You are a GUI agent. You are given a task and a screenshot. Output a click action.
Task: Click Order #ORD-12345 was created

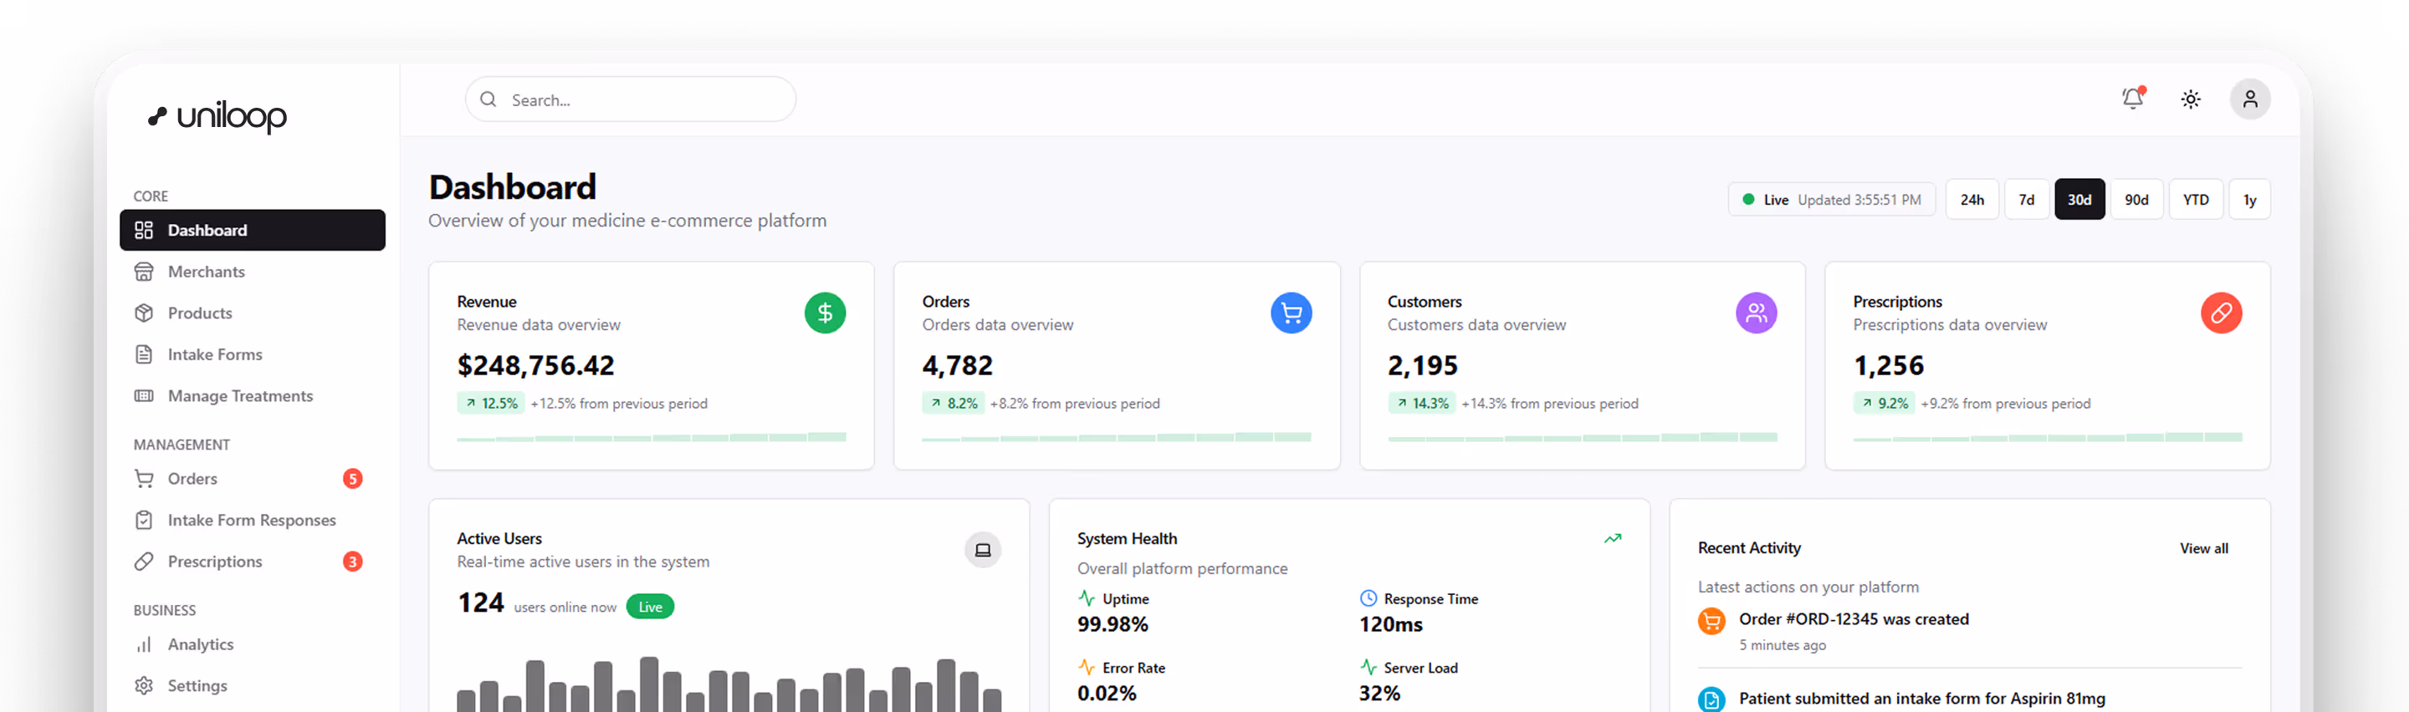pos(1854,619)
